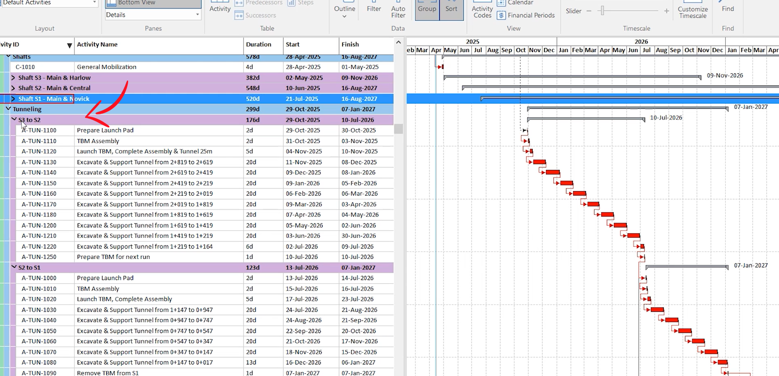Click the Find button
The image size is (779, 376).
pyautogui.click(x=727, y=8)
